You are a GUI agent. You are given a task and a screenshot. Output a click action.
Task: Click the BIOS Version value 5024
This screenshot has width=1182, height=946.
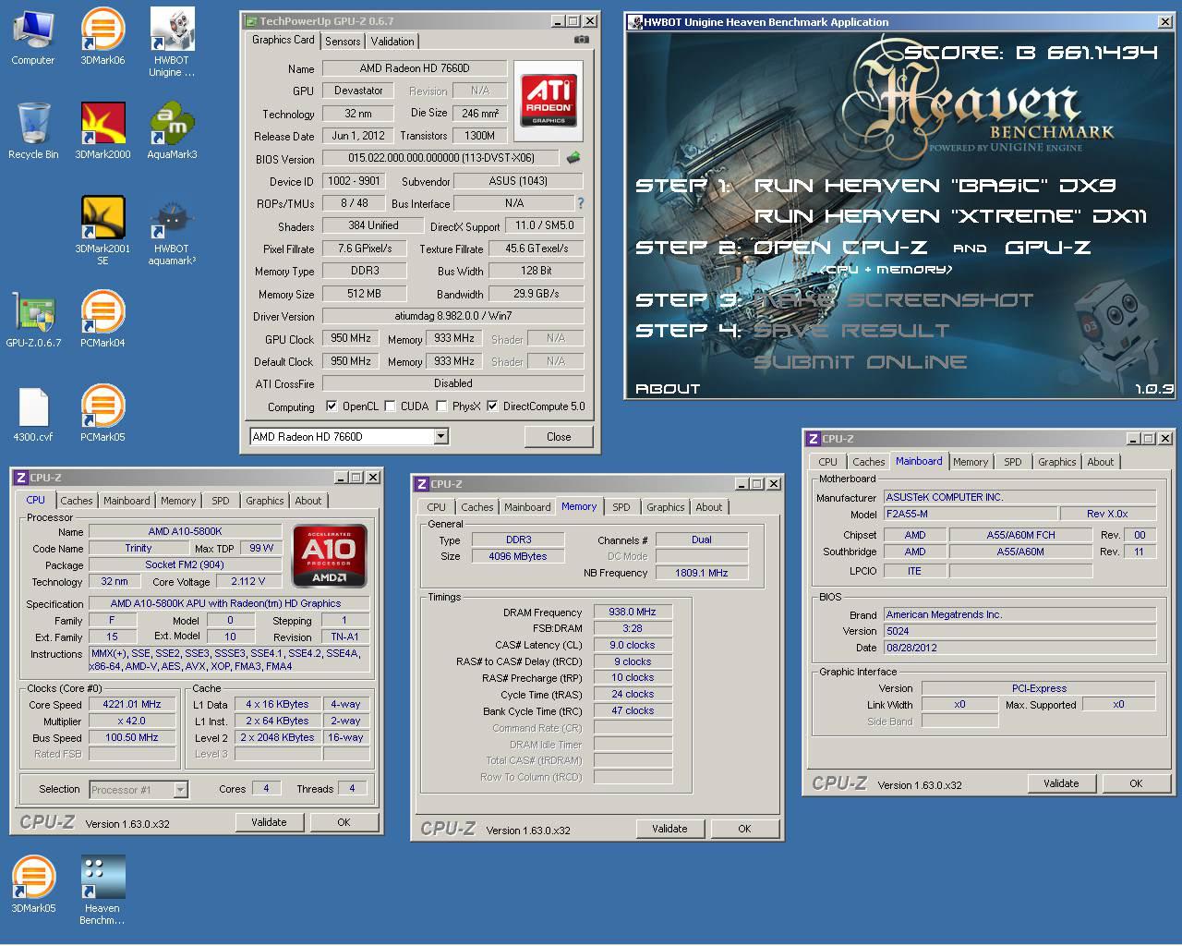[1020, 631]
